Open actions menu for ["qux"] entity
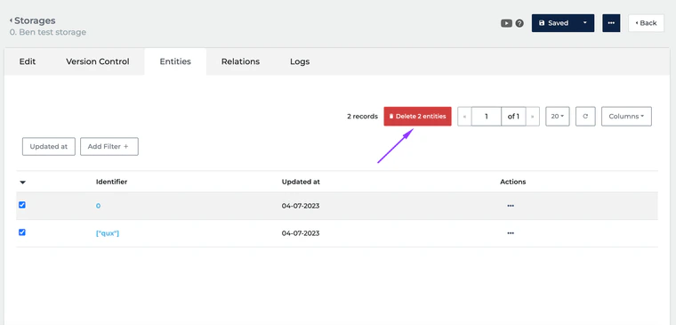 click(511, 233)
